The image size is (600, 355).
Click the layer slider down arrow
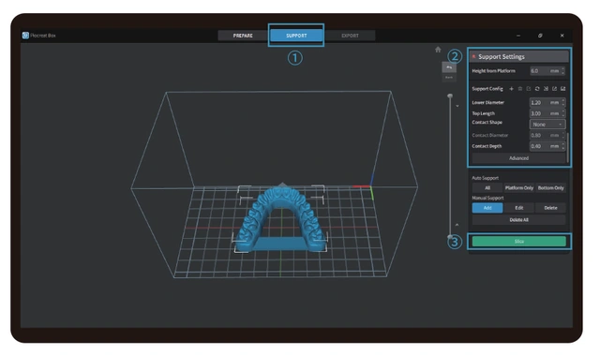point(457,106)
